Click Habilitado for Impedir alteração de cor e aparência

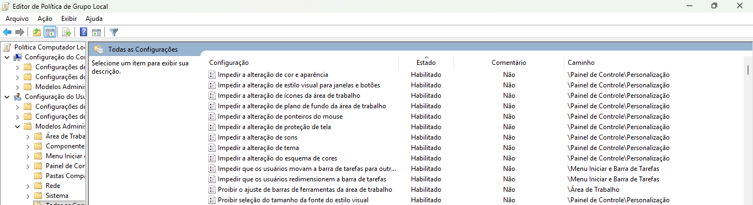coord(426,74)
